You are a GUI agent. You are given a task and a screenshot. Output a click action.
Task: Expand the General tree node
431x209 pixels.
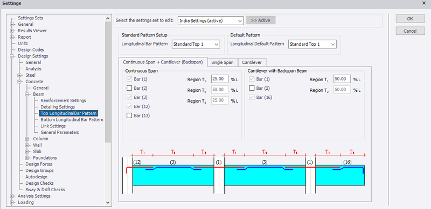12,24
